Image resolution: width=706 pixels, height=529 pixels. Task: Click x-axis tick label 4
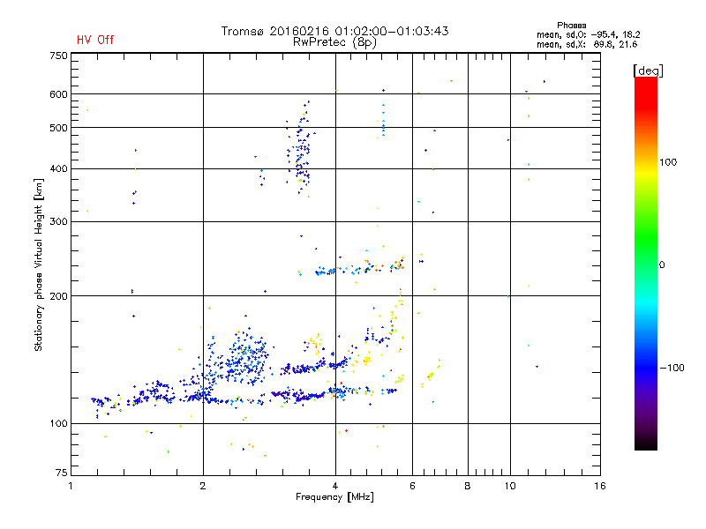(x=335, y=486)
